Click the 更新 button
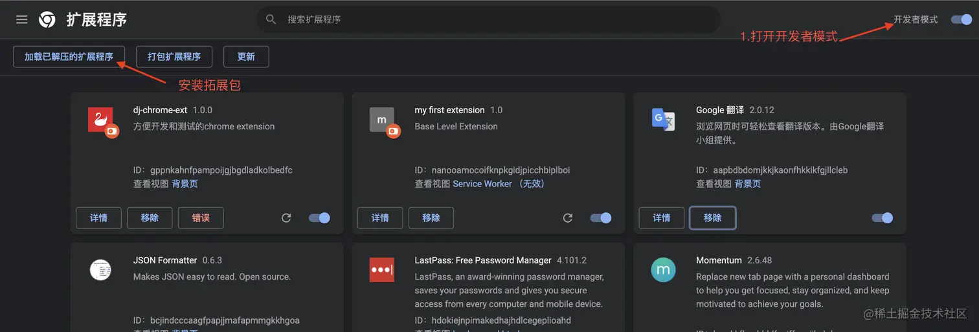 click(x=246, y=56)
